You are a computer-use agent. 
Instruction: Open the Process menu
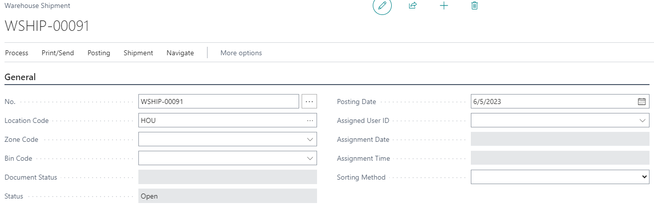[x=16, y=53]
